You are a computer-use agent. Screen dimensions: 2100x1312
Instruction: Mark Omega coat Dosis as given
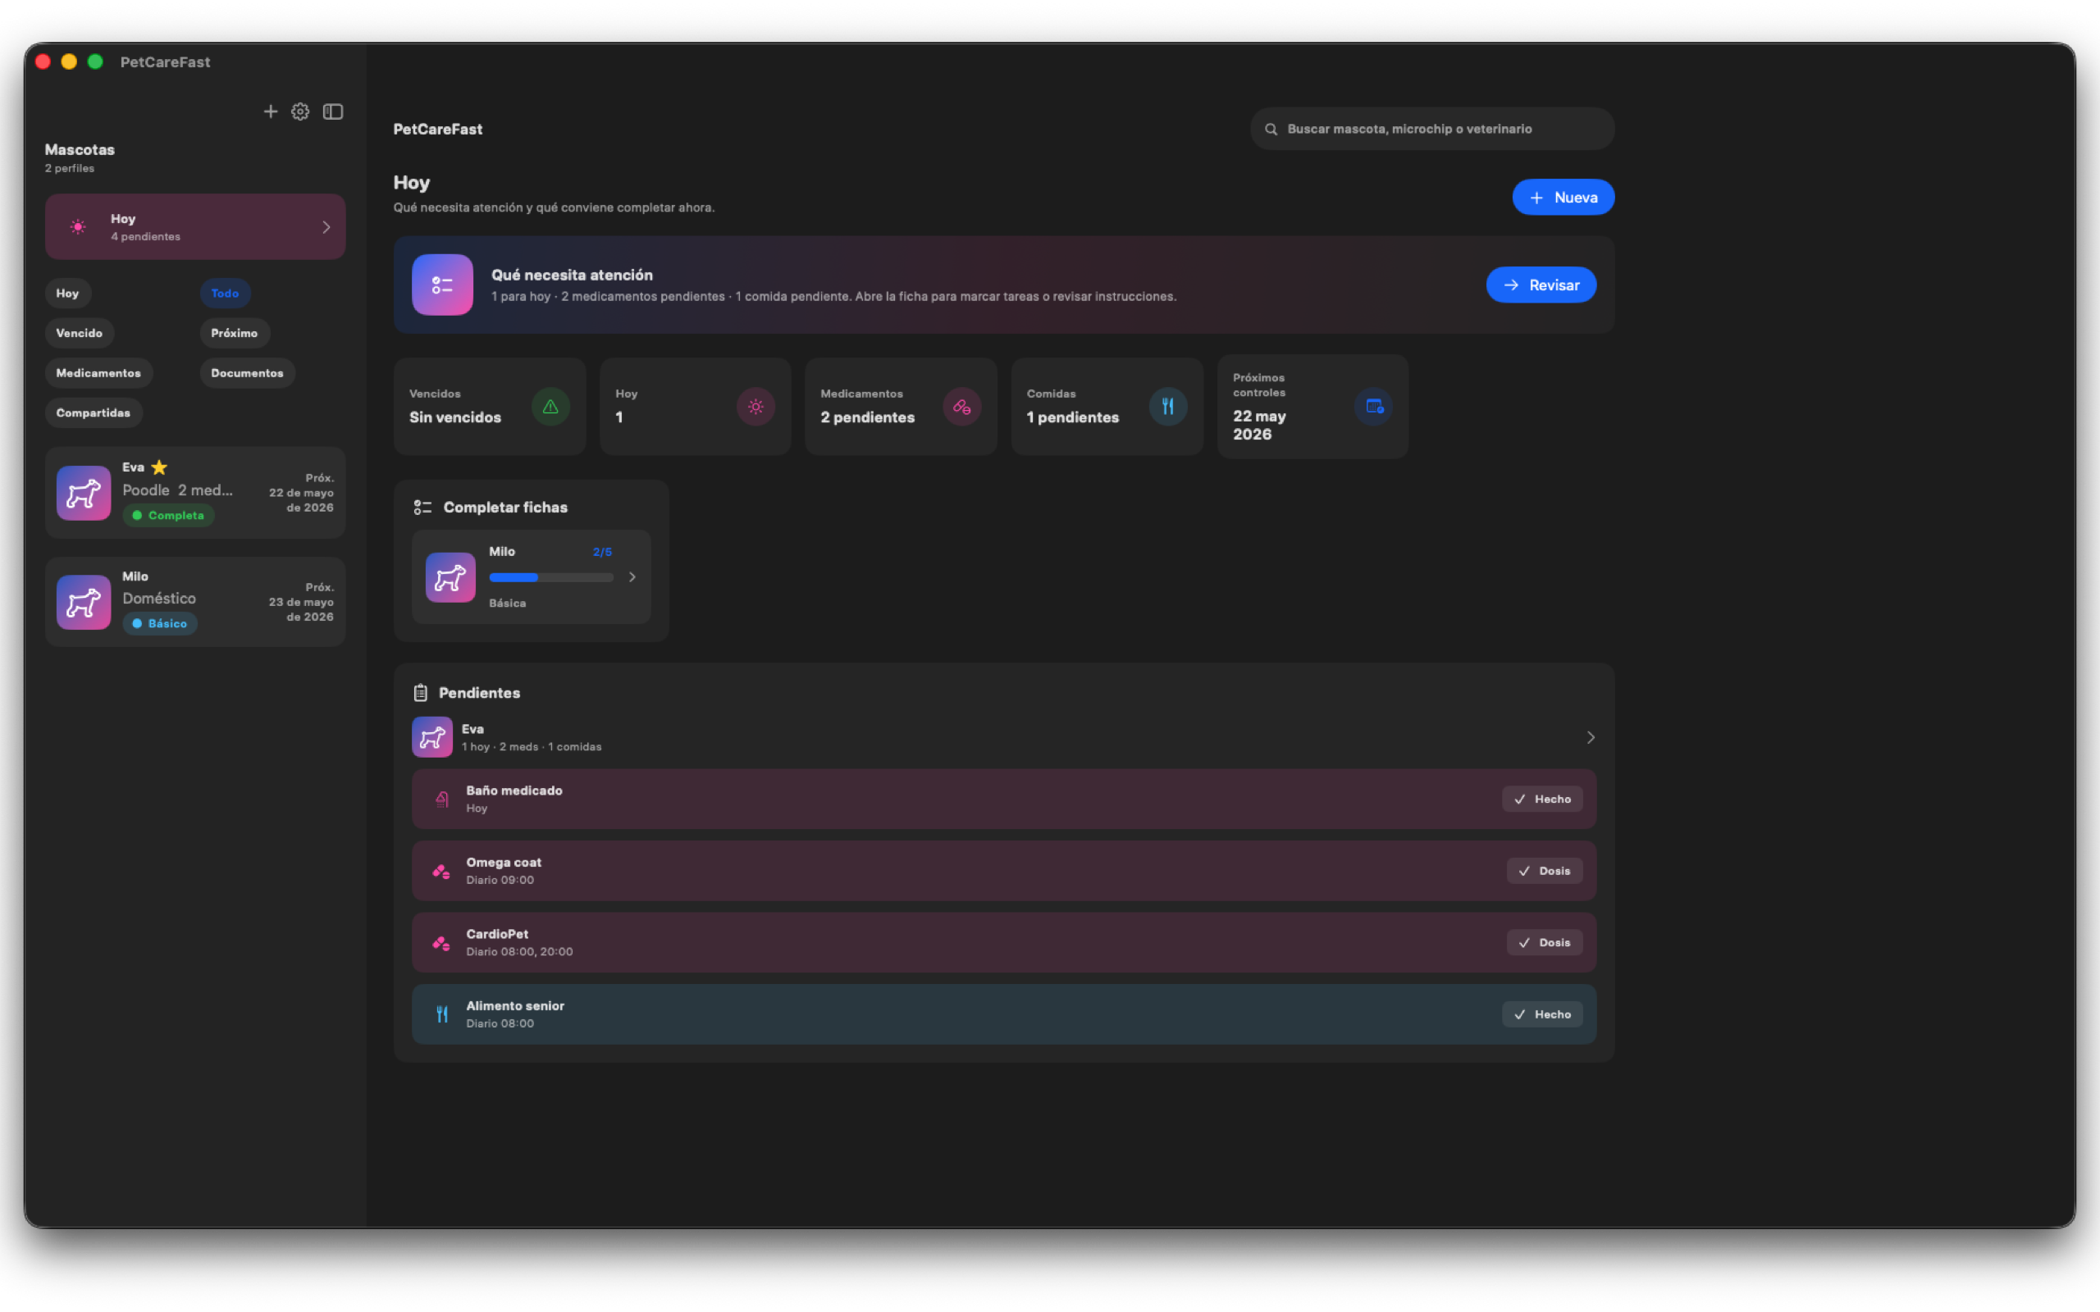[1545, 871]
